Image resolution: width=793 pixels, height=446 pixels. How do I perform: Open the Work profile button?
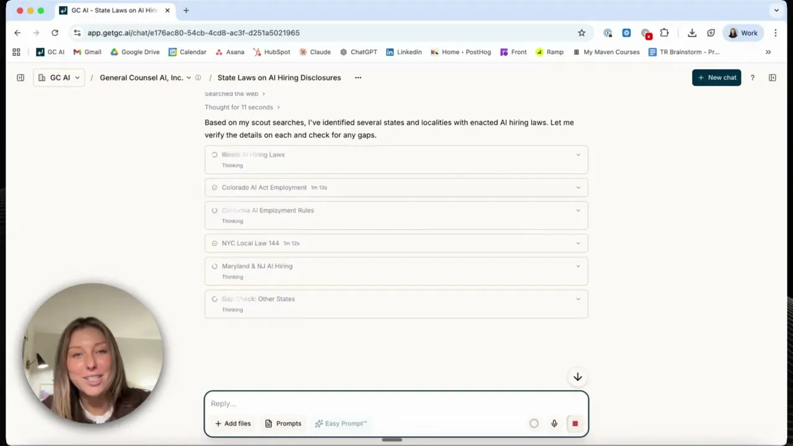point(743,33)
